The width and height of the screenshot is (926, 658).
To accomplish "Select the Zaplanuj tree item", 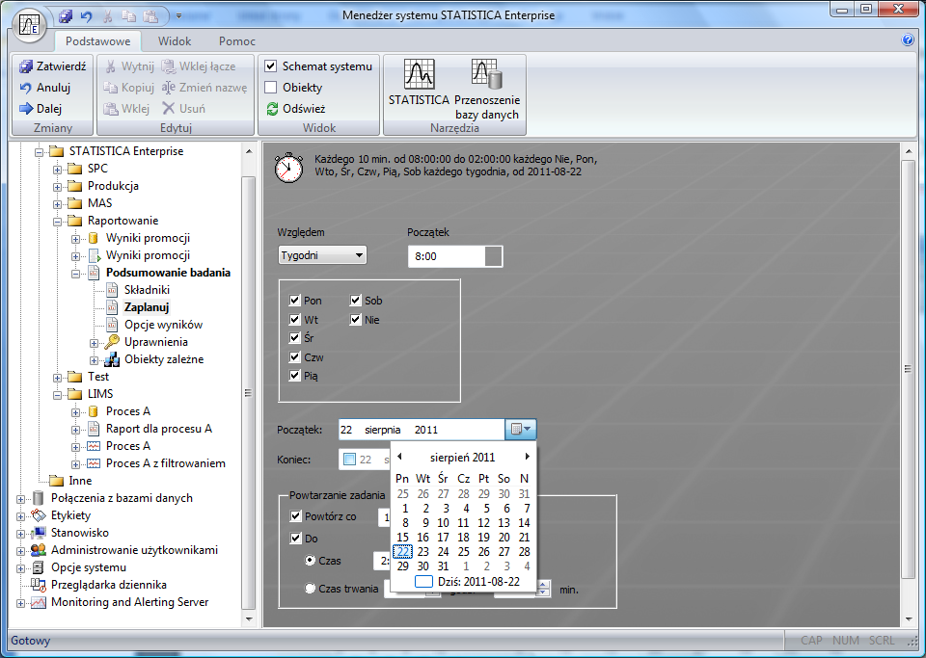I will click(147, 307).
